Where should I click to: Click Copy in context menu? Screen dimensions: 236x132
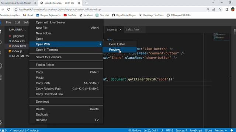pos(66,72)
